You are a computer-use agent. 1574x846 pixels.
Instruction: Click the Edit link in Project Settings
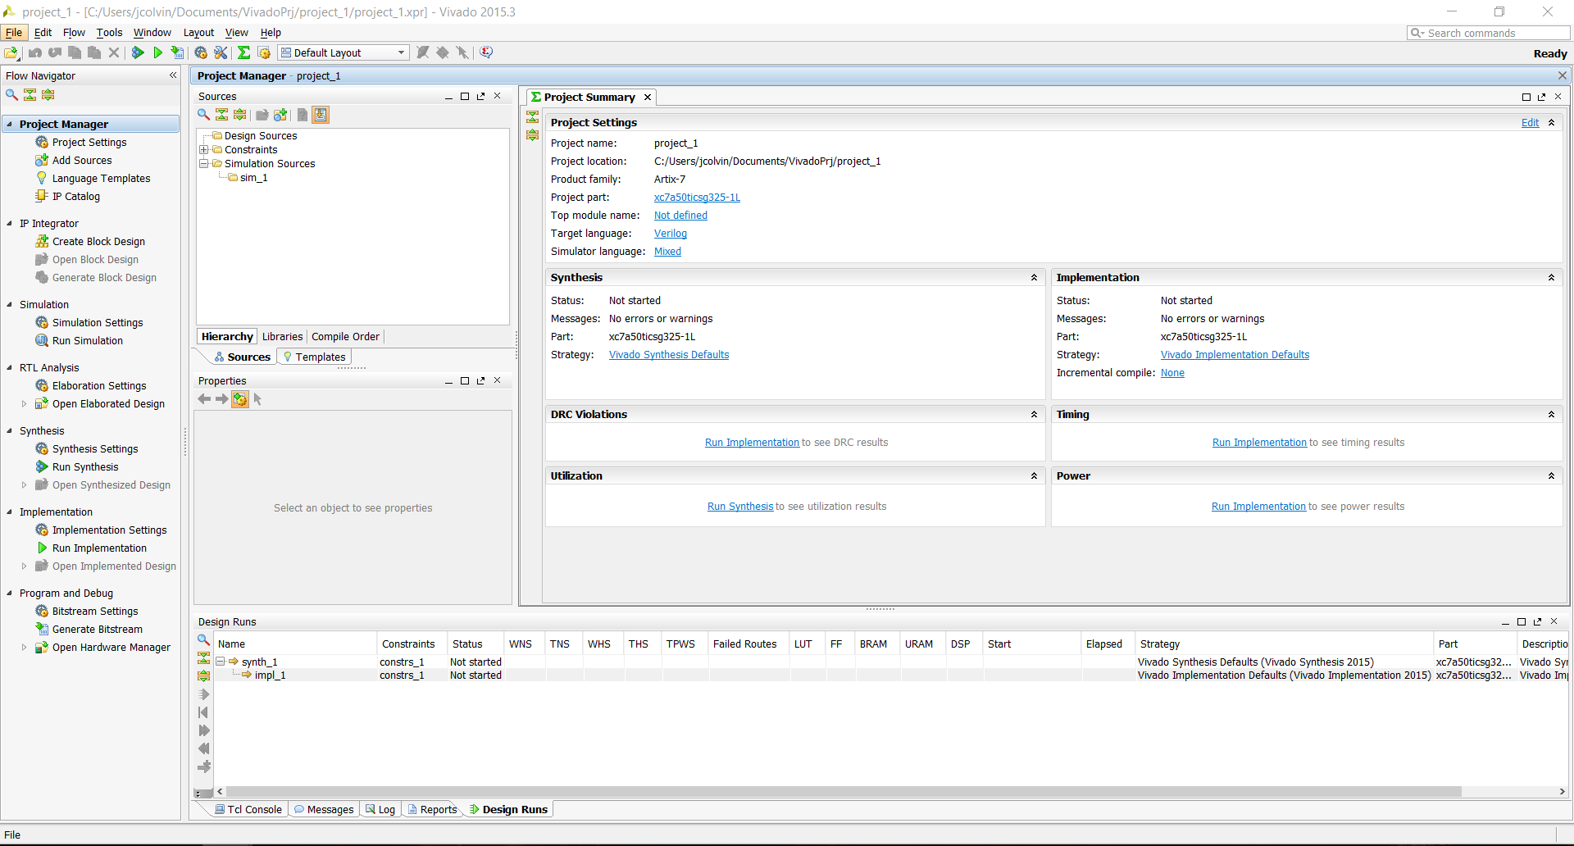[x=1530, y=123]
